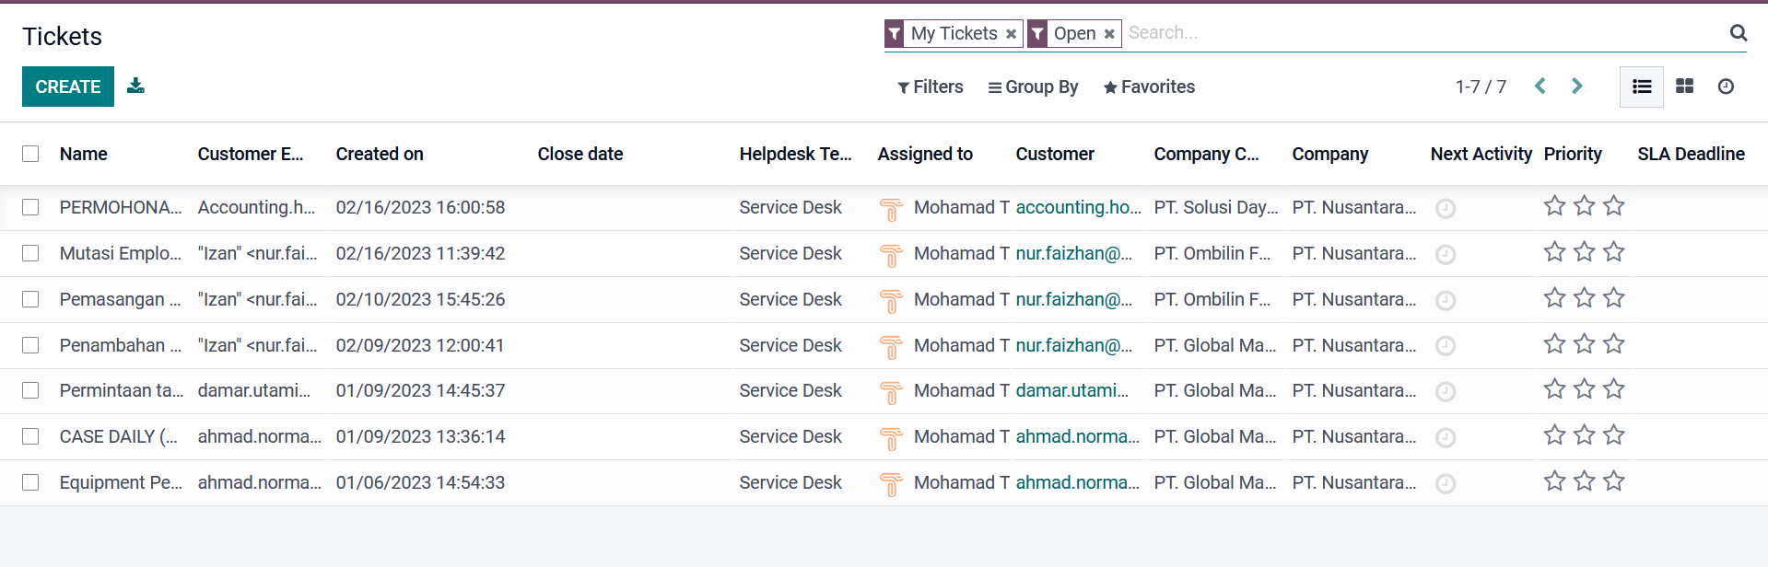Open the Favorites dropdown

1149,87
